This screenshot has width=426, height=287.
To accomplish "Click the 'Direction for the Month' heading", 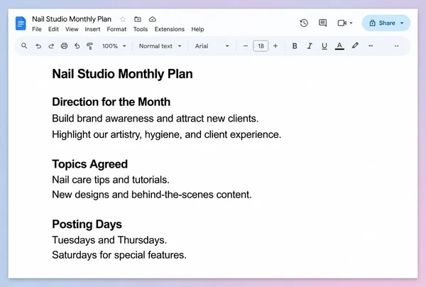I will tap(111, 102).
